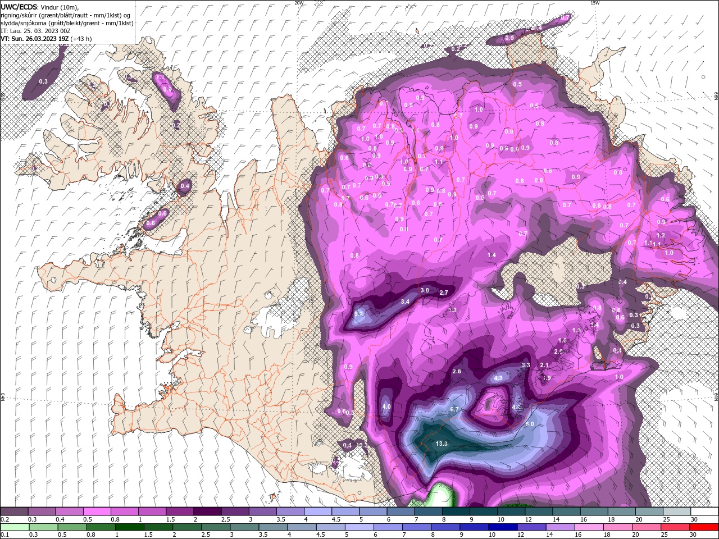Click the purple 14 rain-scale swatch
This screenshot has width=719, height=539.
click(560, 527)
